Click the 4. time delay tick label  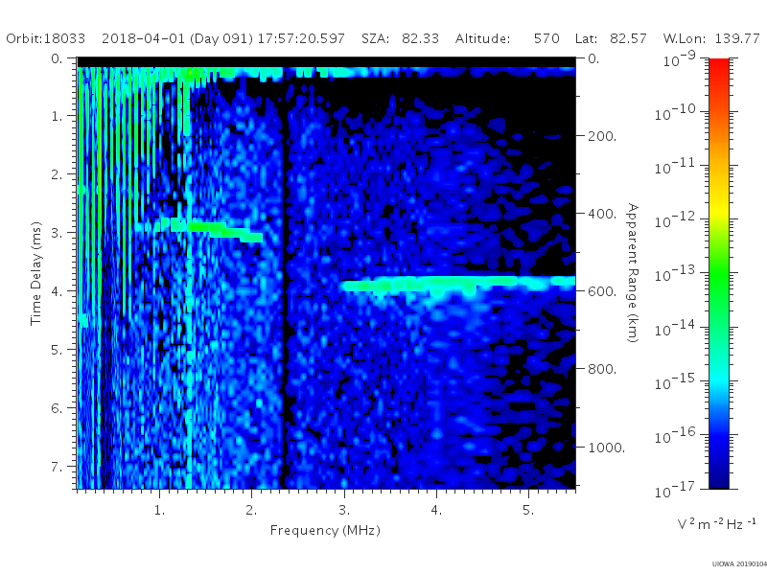coord(57,291)
